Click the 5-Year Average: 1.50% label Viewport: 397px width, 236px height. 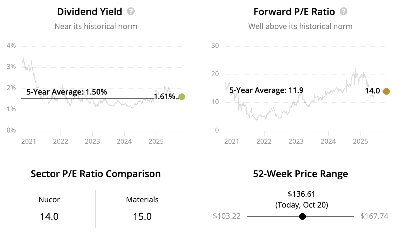(67, 92)
